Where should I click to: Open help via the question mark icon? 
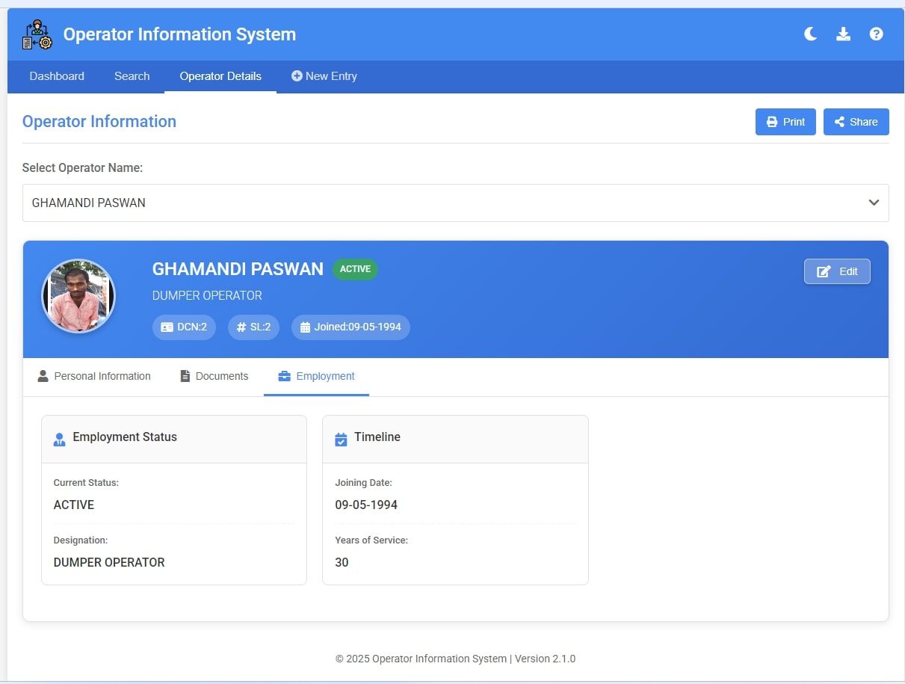[x=876, y=34]
